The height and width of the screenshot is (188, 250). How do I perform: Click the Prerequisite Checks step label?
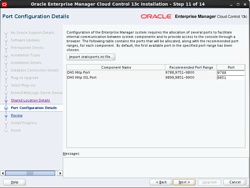(27, 48)
